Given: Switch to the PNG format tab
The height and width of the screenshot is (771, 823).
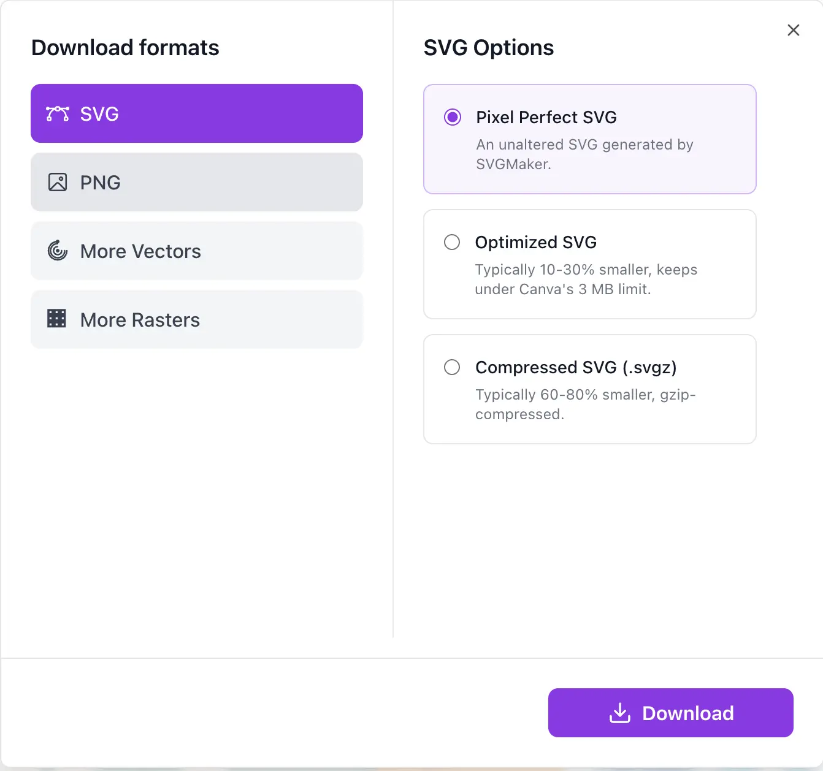Looking at the screenshot, I should point(196,182).
